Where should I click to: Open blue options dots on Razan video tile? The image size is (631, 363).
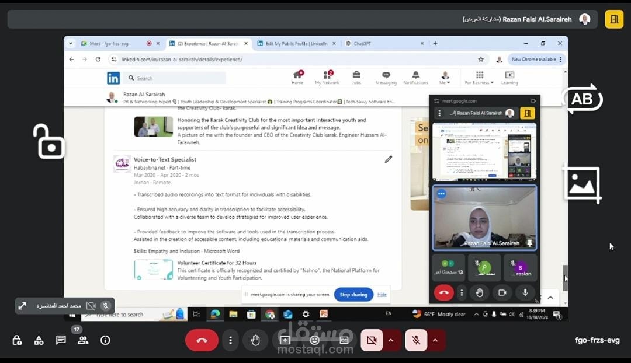[x=442, y=194]
